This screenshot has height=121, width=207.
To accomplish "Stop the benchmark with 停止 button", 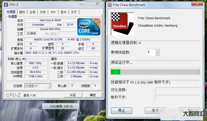I will (x=121, y=110).
